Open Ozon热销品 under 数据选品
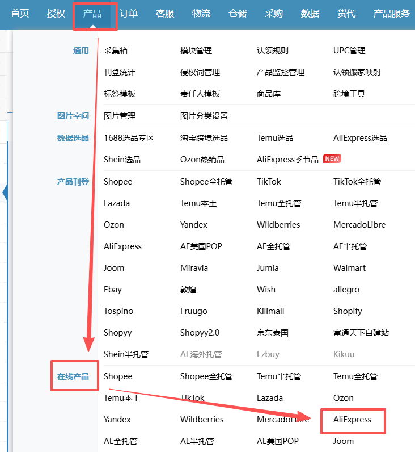Screen dimensions: 415x452 [x=202, y=160]
